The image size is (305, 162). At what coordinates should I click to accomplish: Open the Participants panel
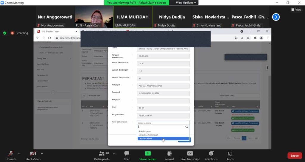point(102,154)
